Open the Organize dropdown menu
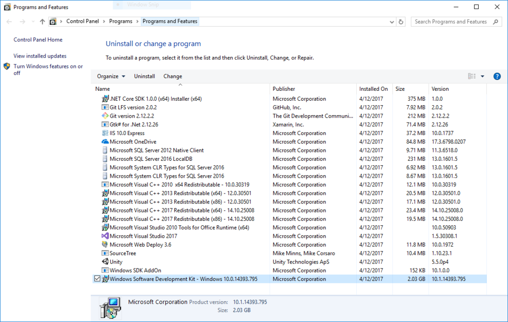 tap(111, 76)
